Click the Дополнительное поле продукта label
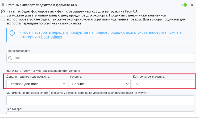 [28, 77]
